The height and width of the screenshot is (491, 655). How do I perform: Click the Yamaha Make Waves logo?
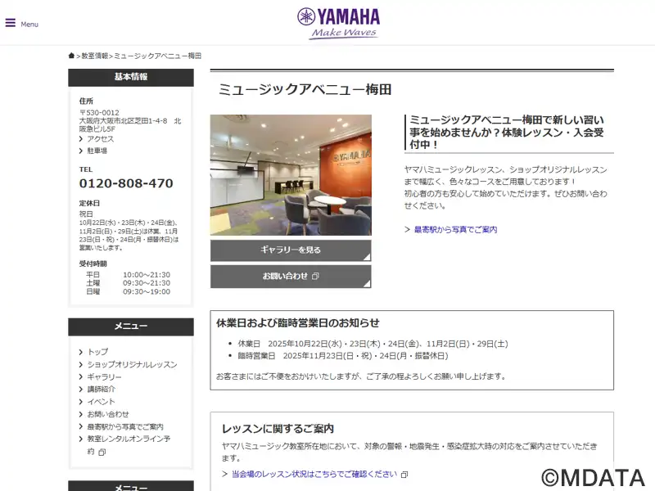coord(338,24)
